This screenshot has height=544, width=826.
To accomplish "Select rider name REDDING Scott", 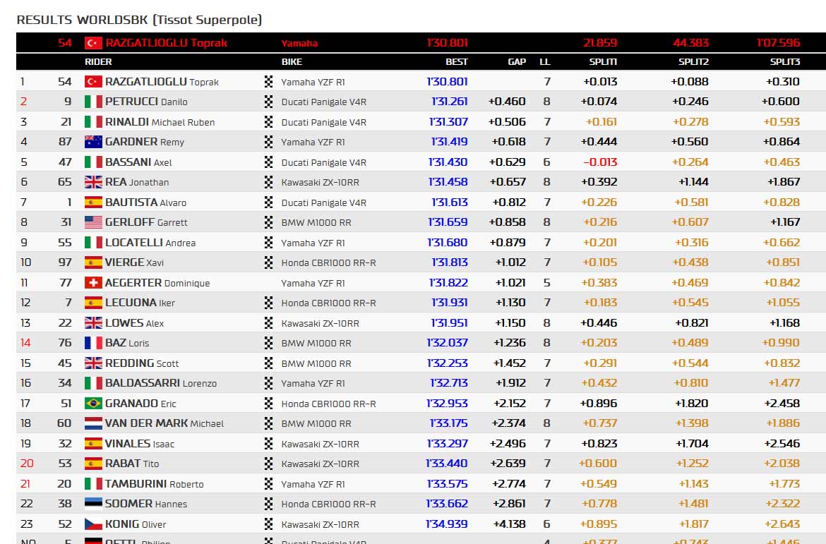I will (142, 363).
